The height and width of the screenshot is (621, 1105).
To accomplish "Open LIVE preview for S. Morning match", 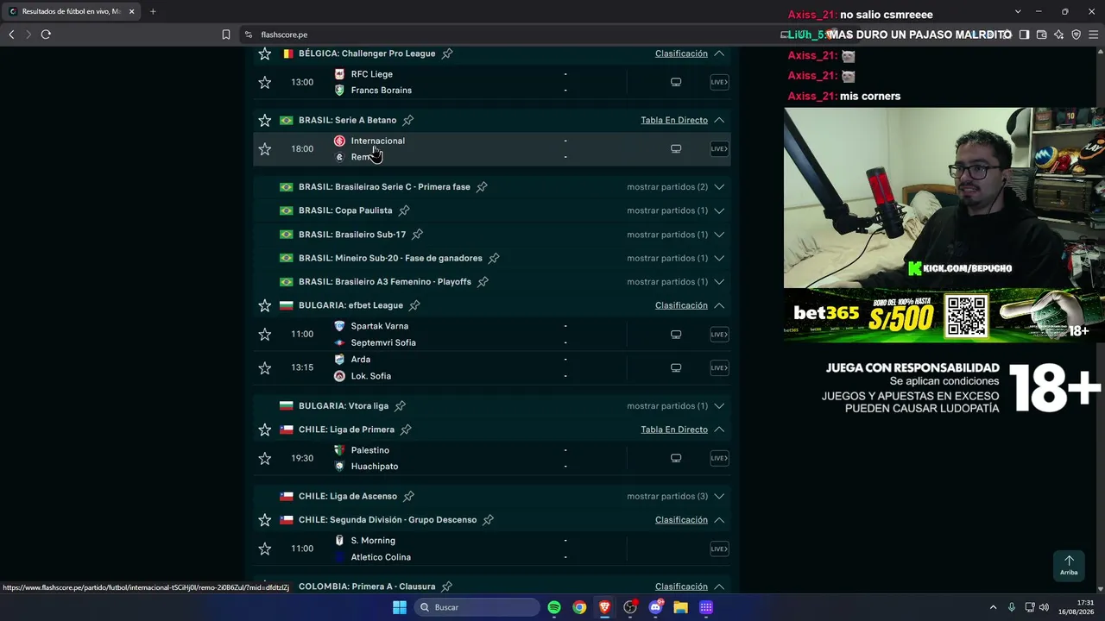I will [719, 549].
